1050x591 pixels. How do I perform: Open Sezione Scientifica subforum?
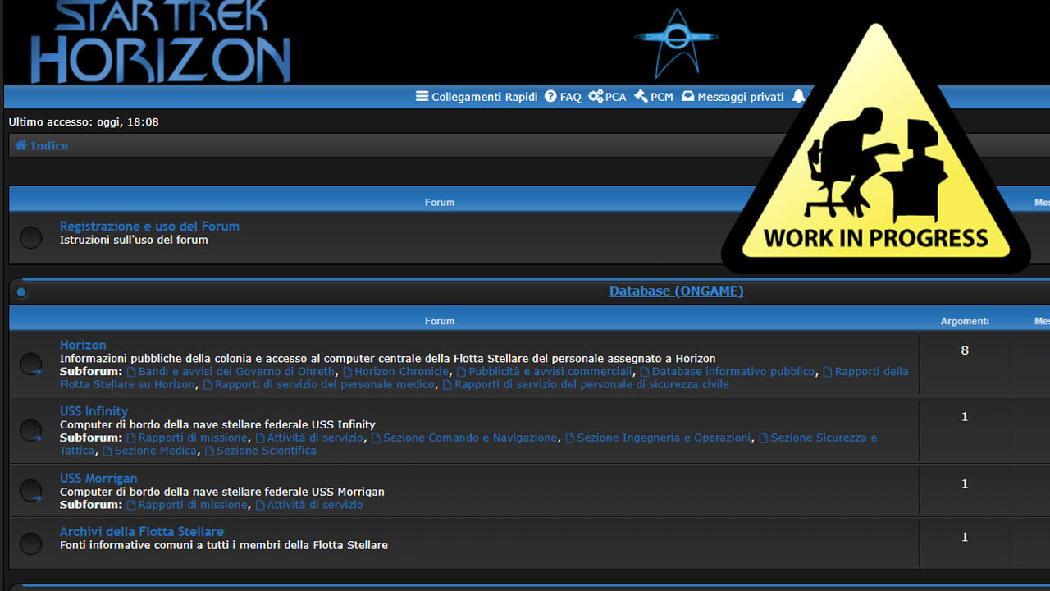267,451
